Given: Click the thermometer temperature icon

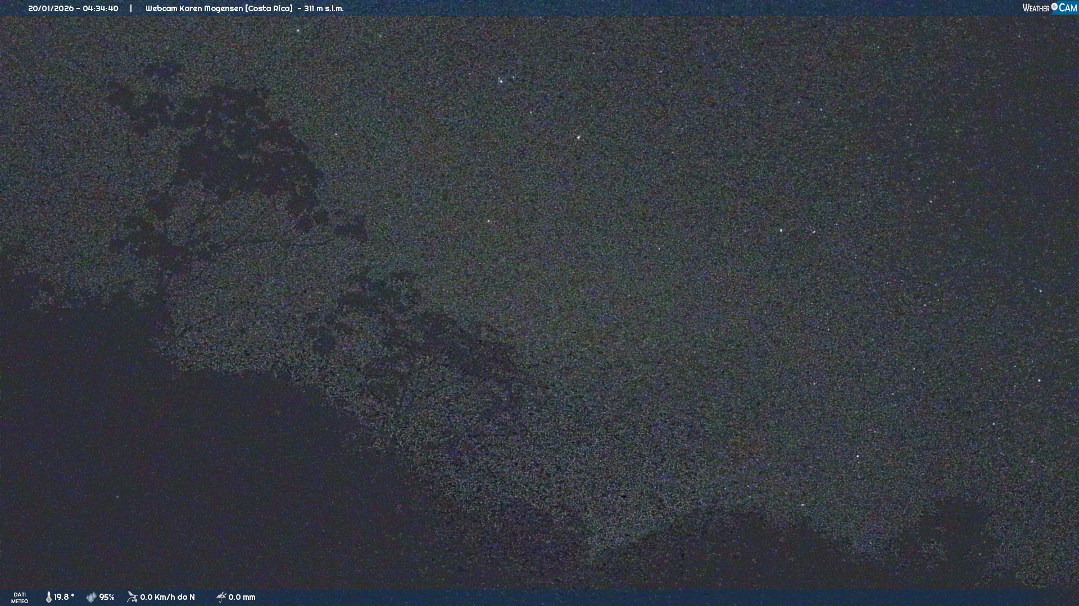Looking at the screenshot, I should tap(49, 597).
